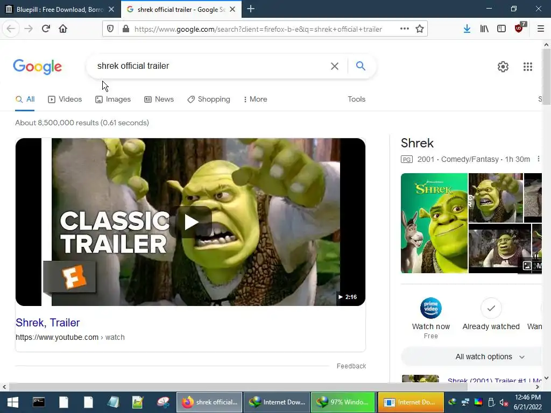Bookmark this page with the star
The height and width of the screenshot is (413, 551).
(420, 29)
